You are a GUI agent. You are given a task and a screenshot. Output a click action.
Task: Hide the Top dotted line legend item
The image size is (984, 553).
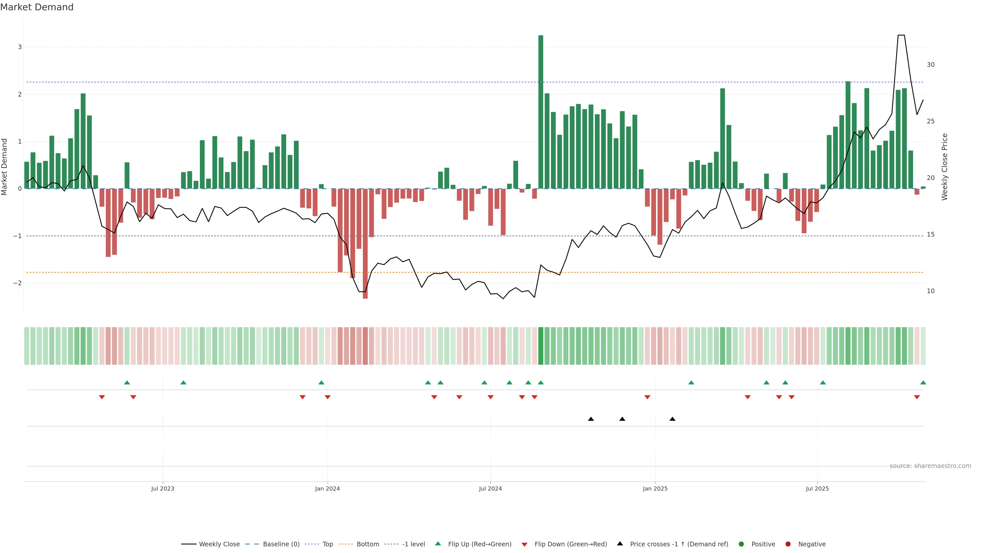pos(327,544)
